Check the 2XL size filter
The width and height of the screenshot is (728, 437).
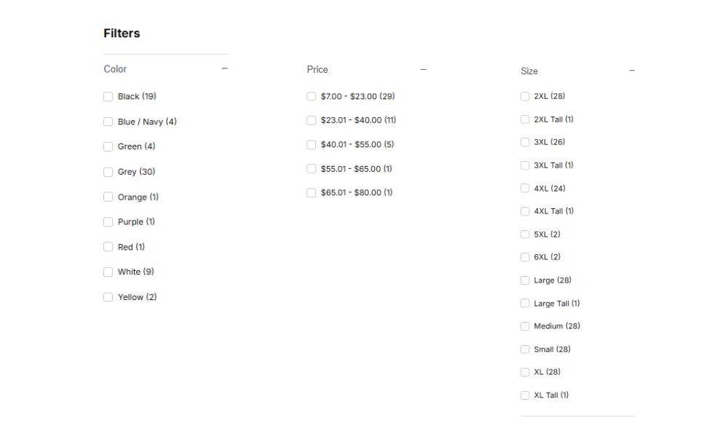[x=525, y=96]
